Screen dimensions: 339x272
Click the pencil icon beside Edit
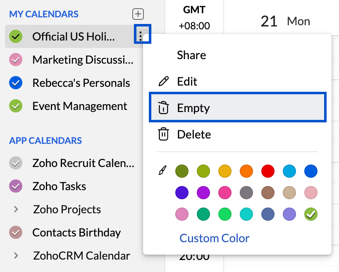click(164, 81)
